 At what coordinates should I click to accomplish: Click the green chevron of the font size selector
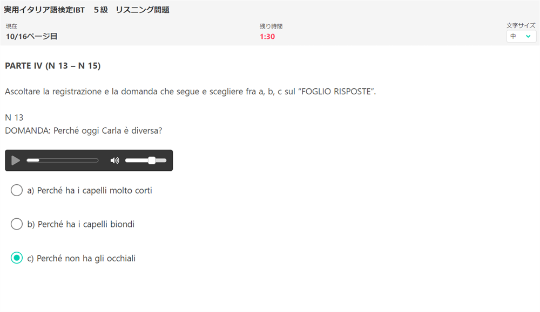[x=528, y=37]
